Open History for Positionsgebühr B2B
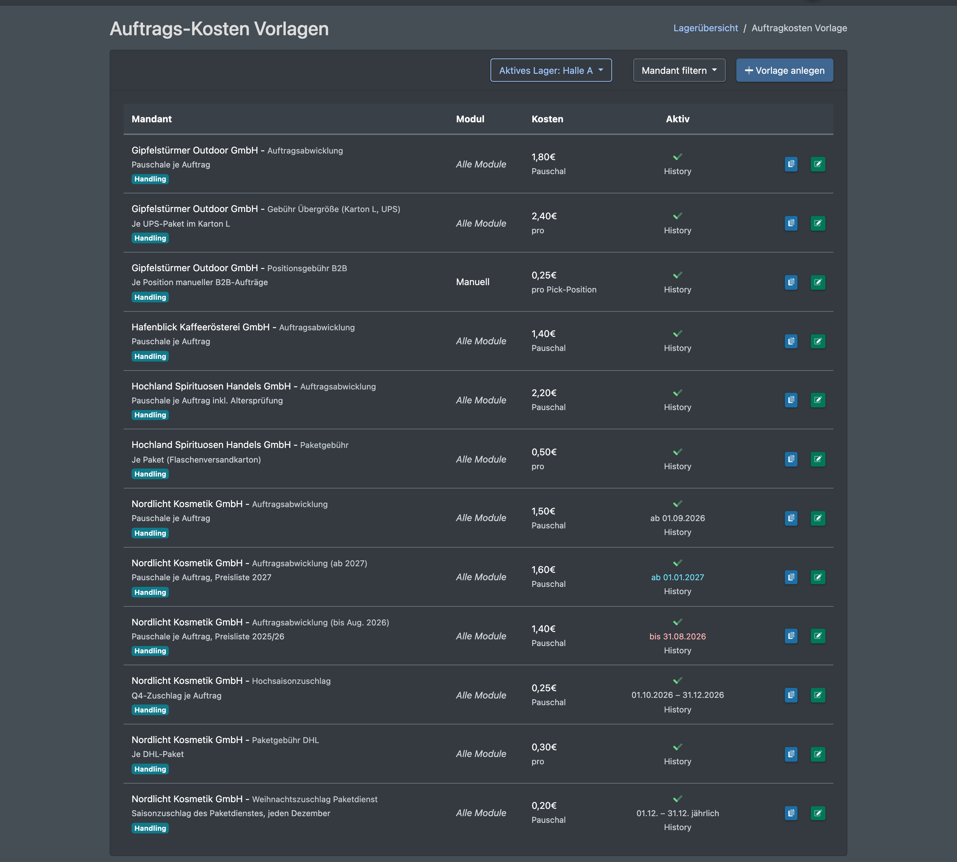The image size is (957, 862). tap(677, 289)
